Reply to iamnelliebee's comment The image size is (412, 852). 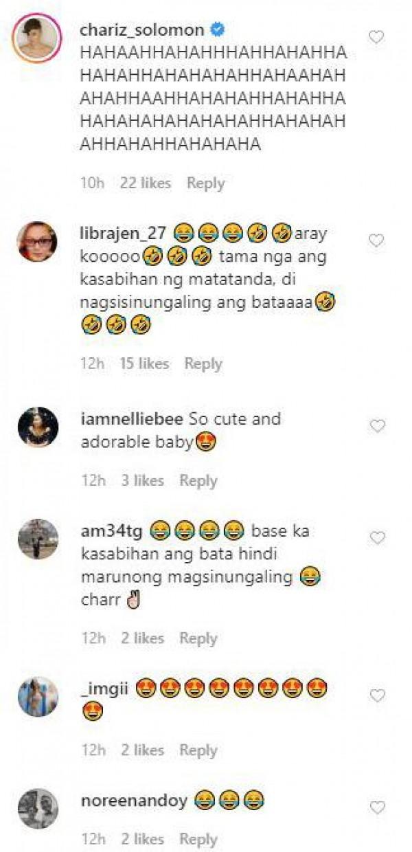click(x=198, y=481)
